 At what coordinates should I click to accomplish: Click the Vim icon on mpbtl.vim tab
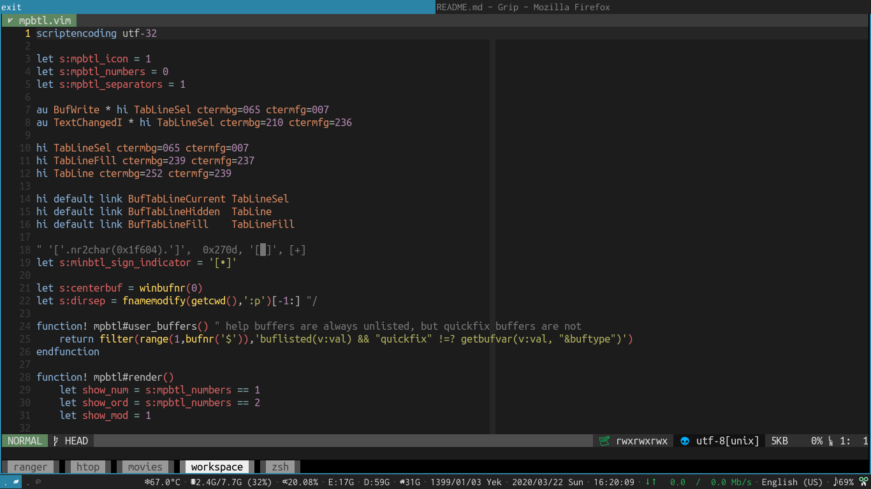(x=10, y=20)
